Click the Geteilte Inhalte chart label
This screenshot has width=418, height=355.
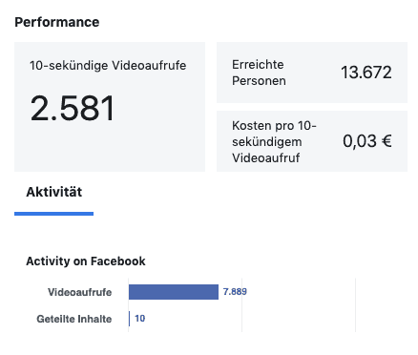coord(74,319)
